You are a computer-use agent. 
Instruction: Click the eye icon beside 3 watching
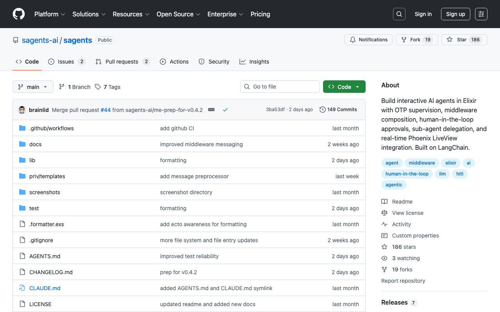(x=384, y=258)
